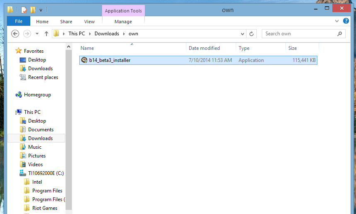Click the navigation pane scroll up arrow
This screenshot has height=214, width=356.
[69, 47]
